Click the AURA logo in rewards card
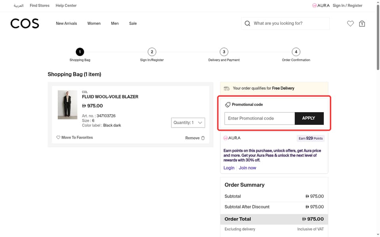This screenshot has width=380, height=237. tap(232, 138)
